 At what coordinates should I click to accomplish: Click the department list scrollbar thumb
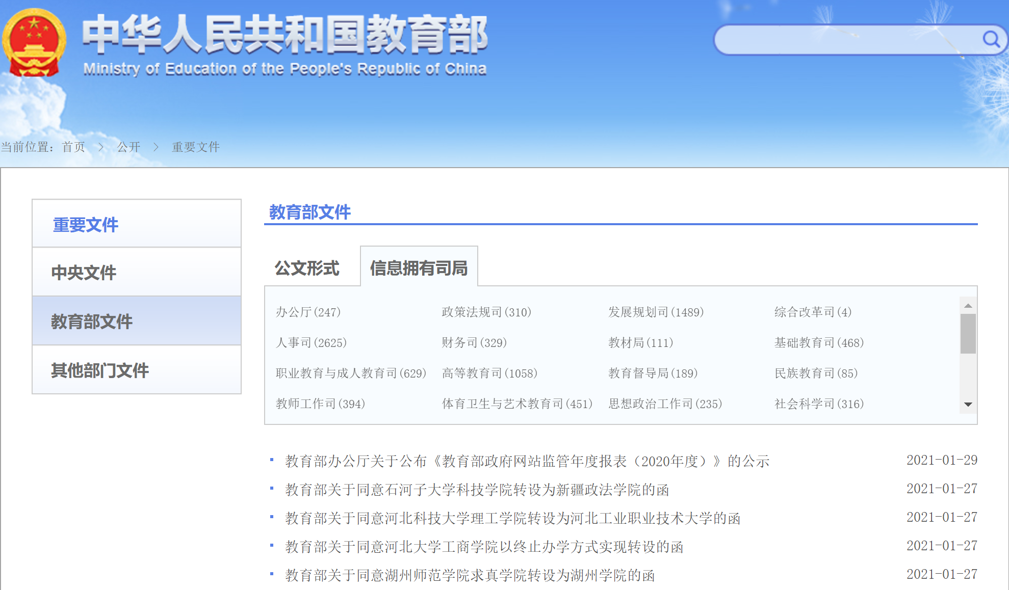(x=968, y=333)
